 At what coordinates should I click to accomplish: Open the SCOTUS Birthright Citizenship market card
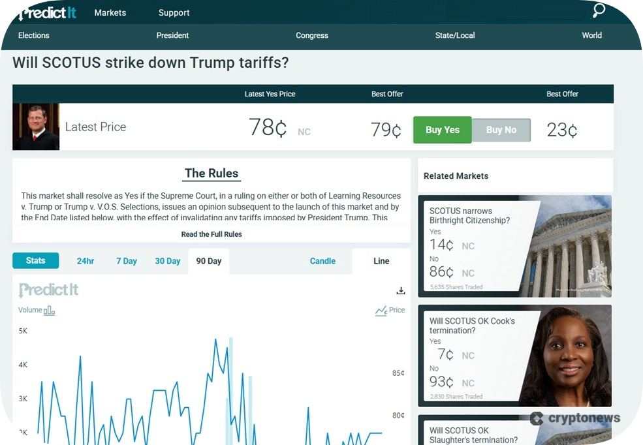click(514, 246)
